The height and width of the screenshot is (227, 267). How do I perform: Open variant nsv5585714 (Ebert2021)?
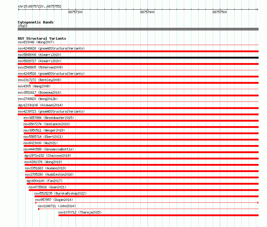43,137
